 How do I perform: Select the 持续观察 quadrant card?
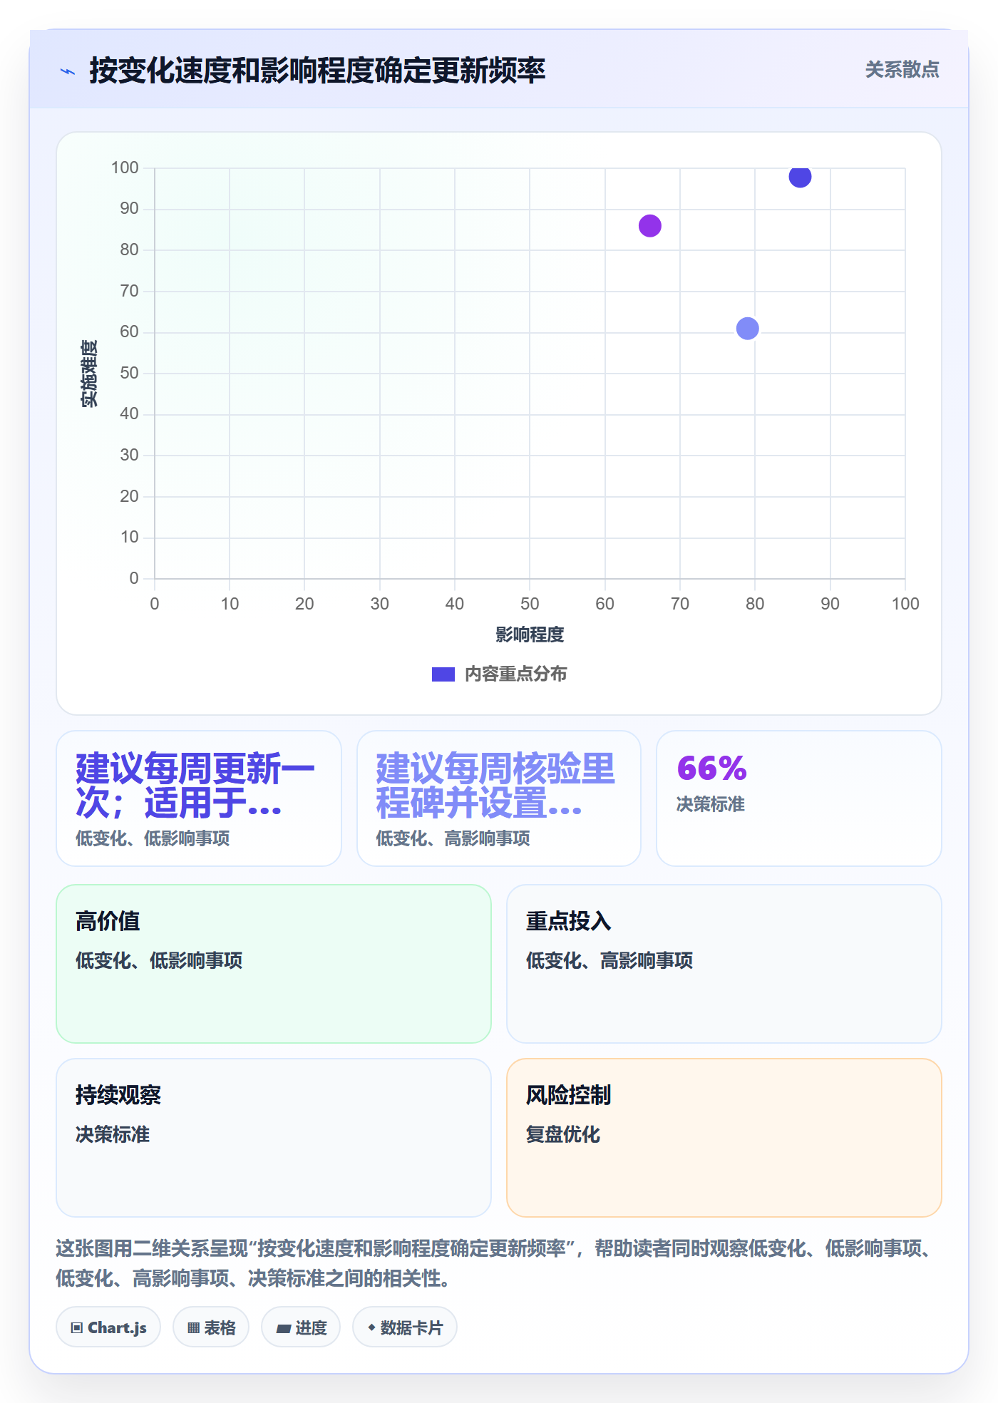click(274, 1138)
